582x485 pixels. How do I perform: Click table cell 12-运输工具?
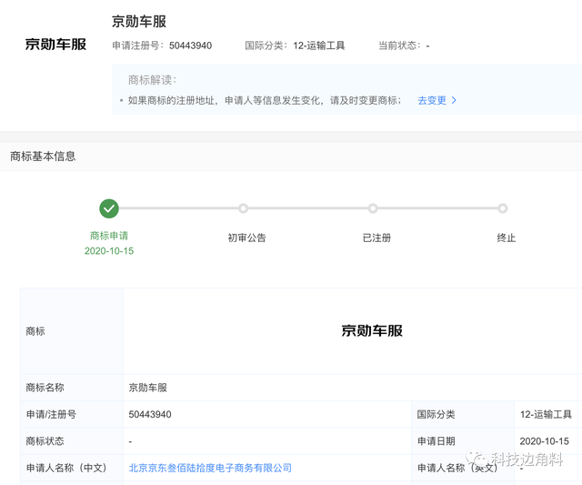pyautogui.click(x=546, y=414)
